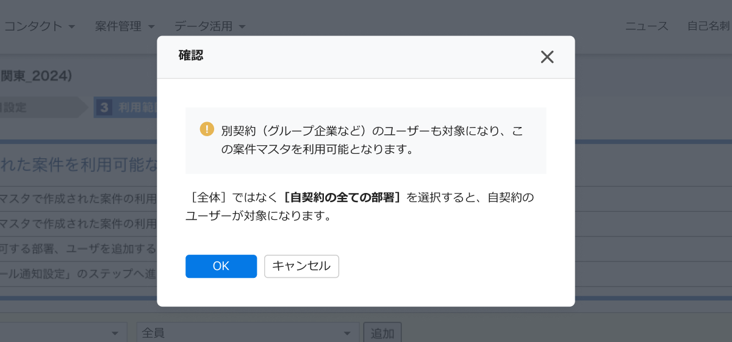732x342 pixels.
Task: Click the 追加 button
Action: (382, 333)
